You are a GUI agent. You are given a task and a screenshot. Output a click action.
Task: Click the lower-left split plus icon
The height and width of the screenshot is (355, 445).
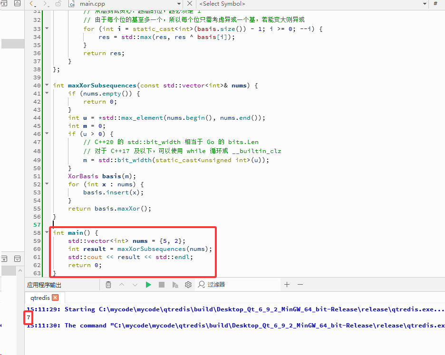4,259
